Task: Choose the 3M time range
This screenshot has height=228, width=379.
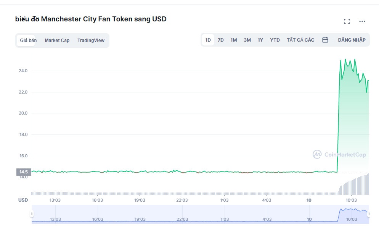Action: pos(247,40)
